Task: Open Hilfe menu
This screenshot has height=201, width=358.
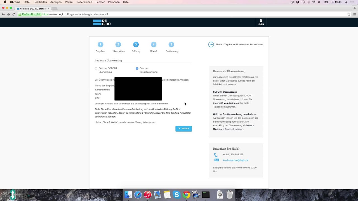Action: [x=126, y=2]
